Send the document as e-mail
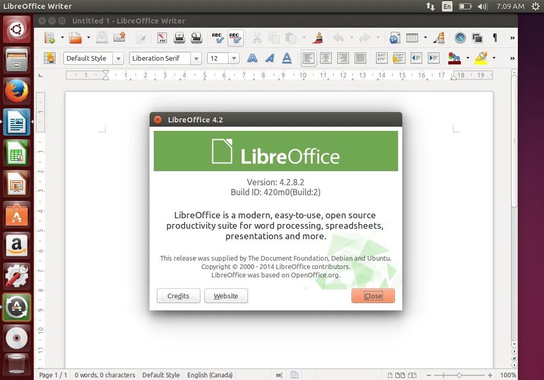Image resolution: width=544 pixels, height=380 pixels. point(119,38)
